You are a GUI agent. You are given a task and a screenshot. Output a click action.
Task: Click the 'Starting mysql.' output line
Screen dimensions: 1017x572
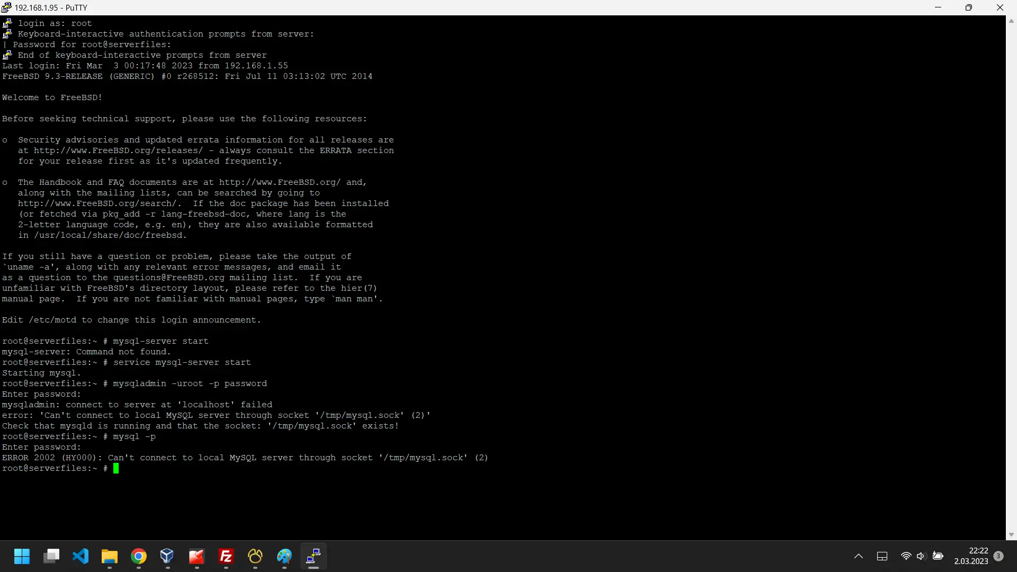pos(41,373)
